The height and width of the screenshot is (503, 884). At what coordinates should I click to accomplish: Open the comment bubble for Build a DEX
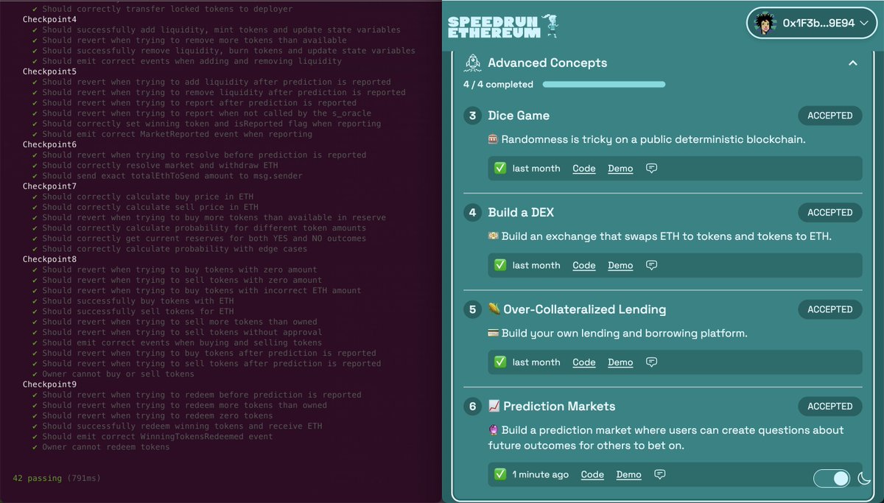pyautogui.click(x=651, y=265)
